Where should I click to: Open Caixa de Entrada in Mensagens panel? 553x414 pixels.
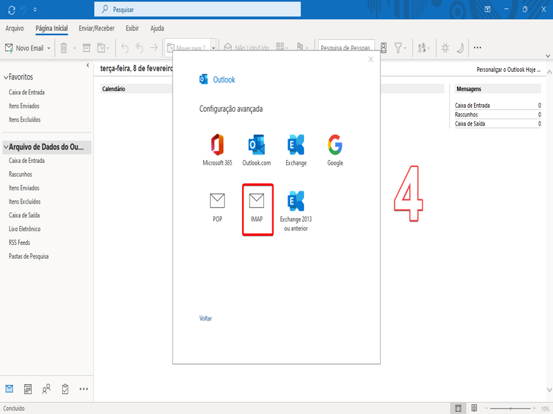click(472, 106)
